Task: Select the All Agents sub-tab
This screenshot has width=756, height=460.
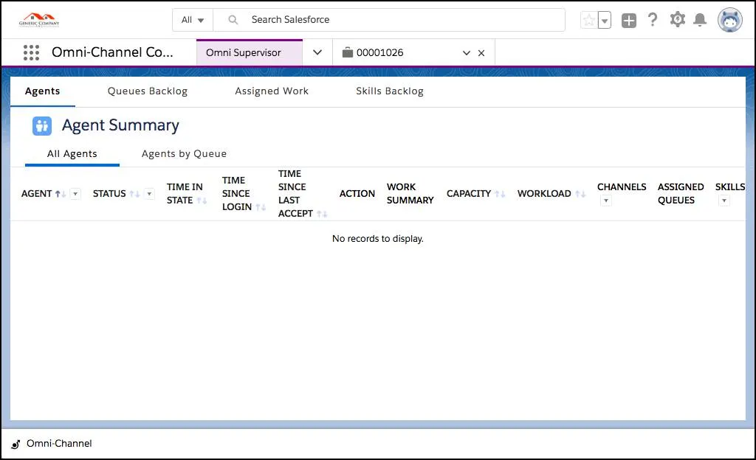Action: click(72, 154)
